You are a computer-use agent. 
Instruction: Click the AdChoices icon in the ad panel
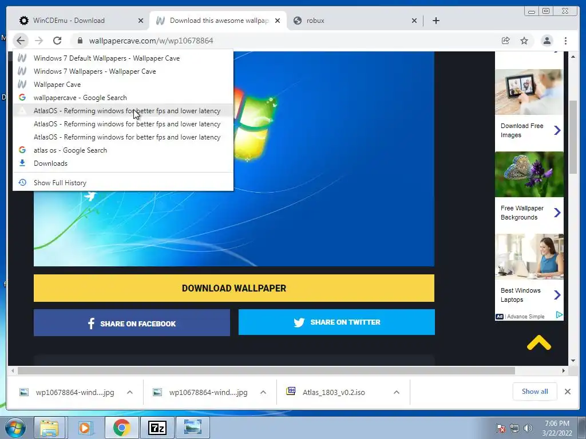point(559,315)
